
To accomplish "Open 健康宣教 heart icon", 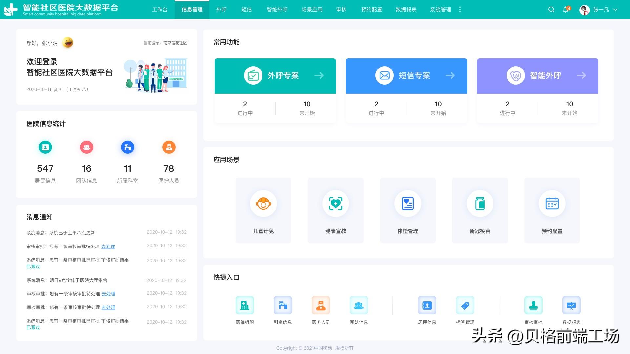I will click(335, 204).
